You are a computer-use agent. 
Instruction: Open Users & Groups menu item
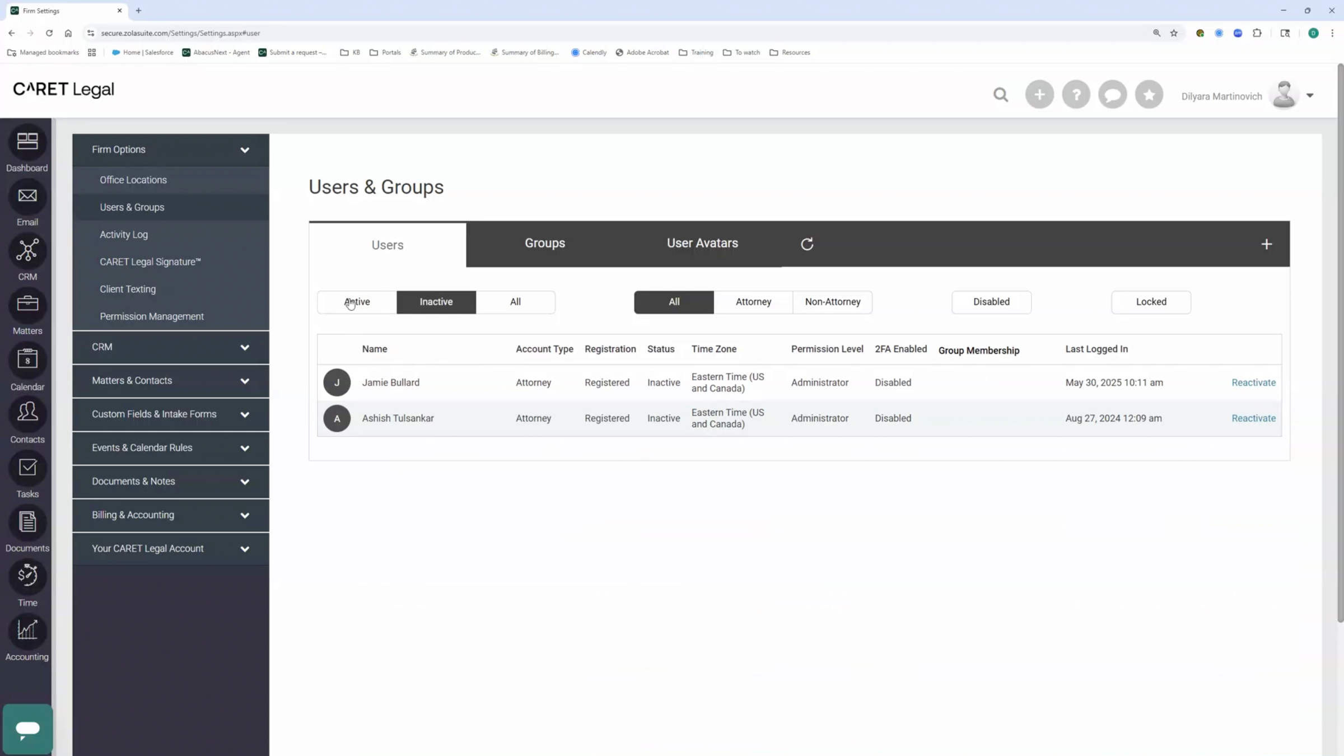(x=171, y=207)
